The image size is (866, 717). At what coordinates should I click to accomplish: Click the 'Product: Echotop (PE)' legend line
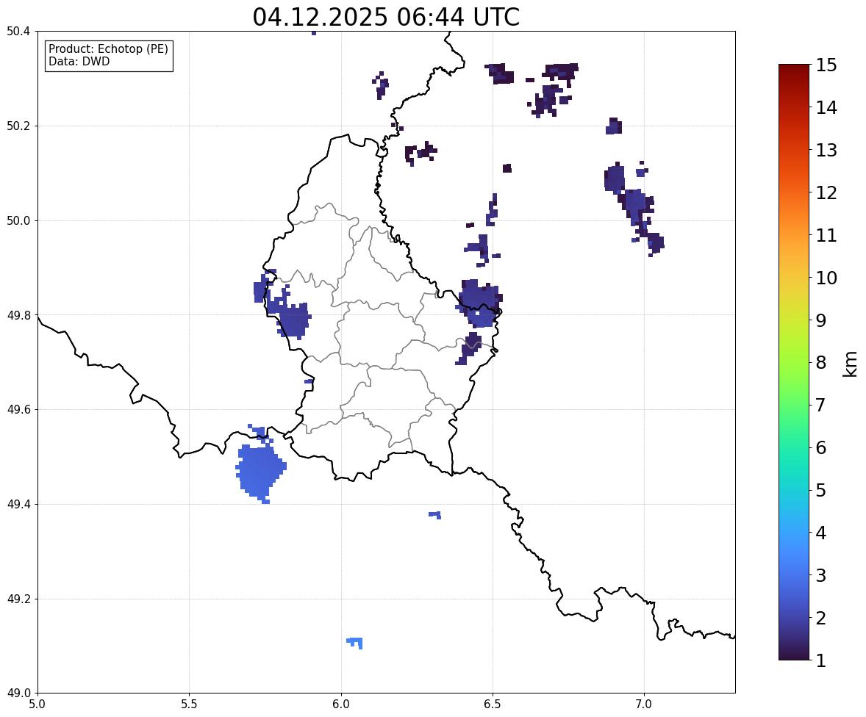click(108, 49)
